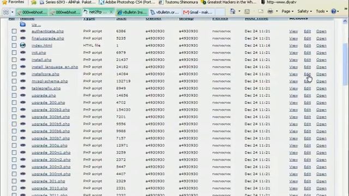349x196 pixels.
Task: Tick the checkbox for upgrade_300b3.php
Action: pyautogui.click(x=14, y=109)
